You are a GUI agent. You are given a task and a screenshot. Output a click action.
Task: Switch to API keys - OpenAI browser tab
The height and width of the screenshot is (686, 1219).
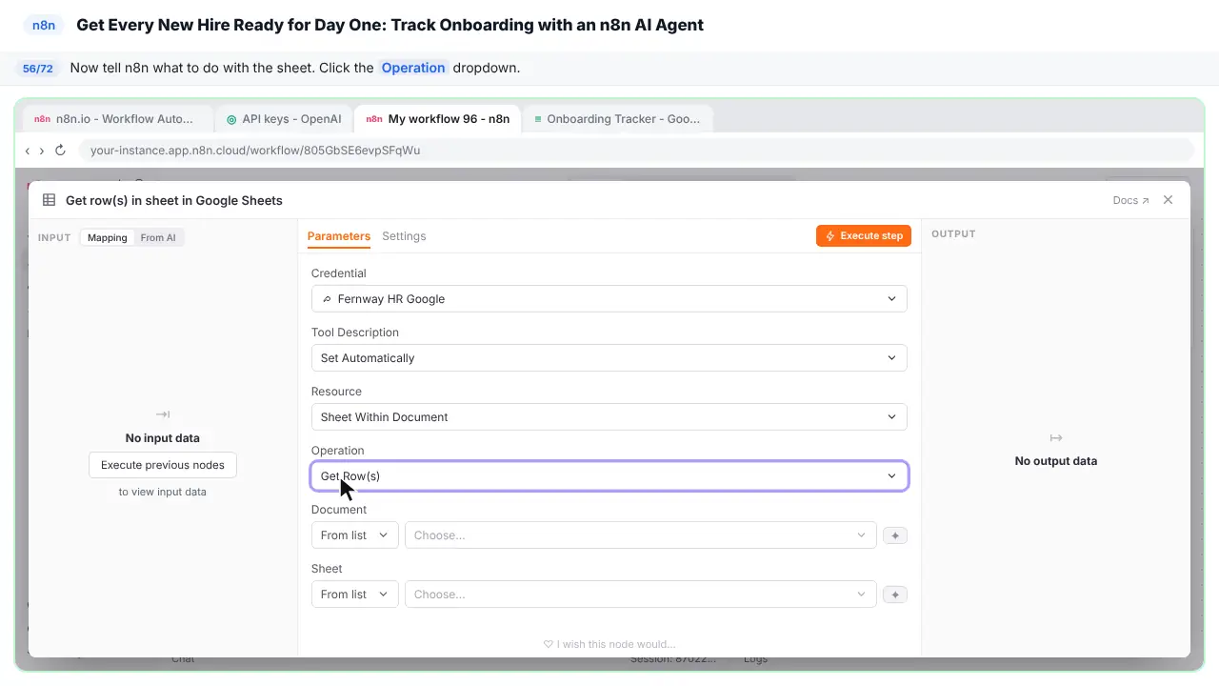pyautogui.click(x=284, y=119)
